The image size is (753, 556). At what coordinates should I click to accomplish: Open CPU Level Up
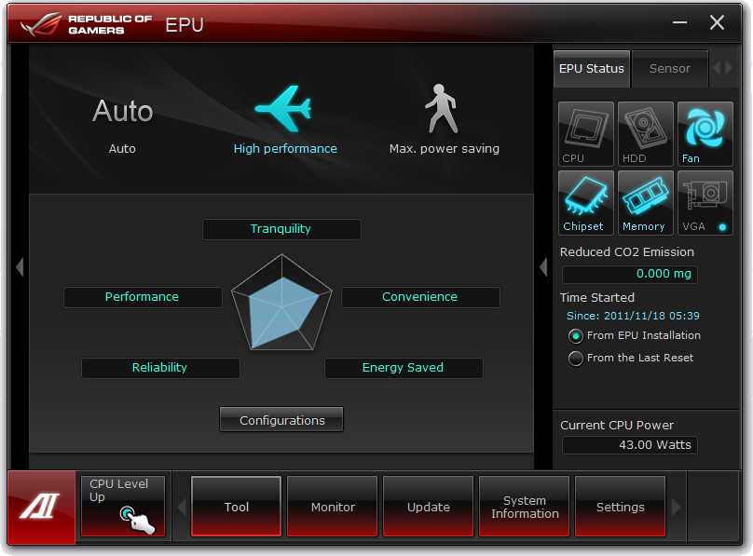[123, 506]
